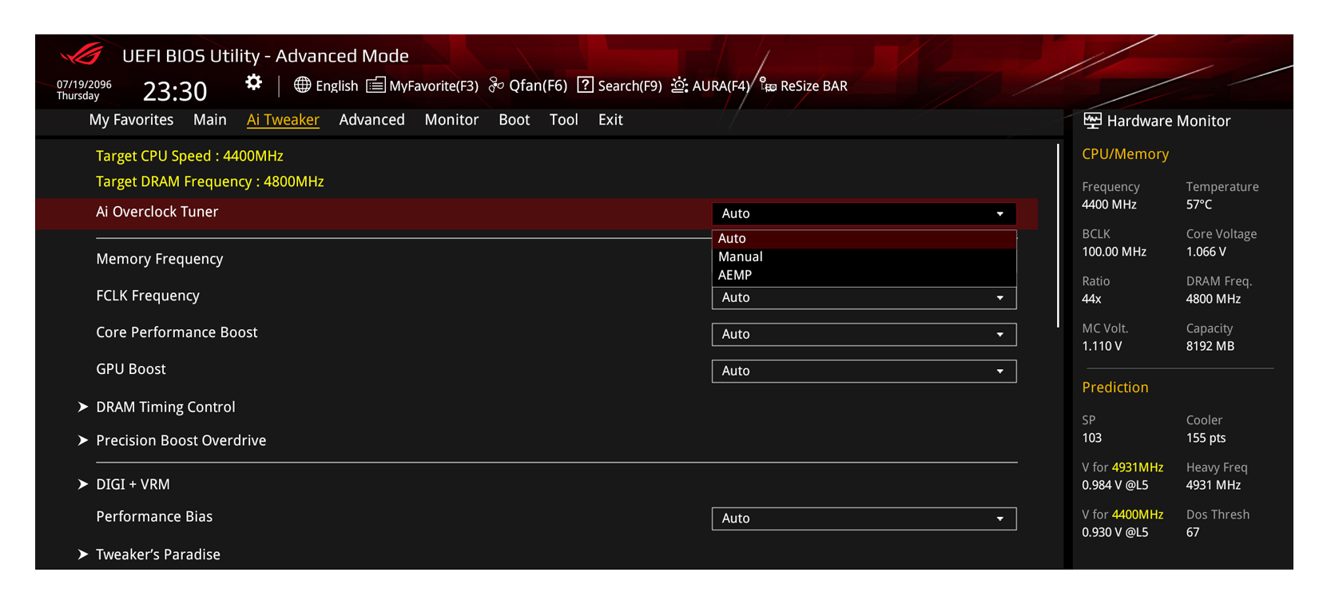
Task: Open GPU Boost dropdown
Action: (x=863, y=371)
